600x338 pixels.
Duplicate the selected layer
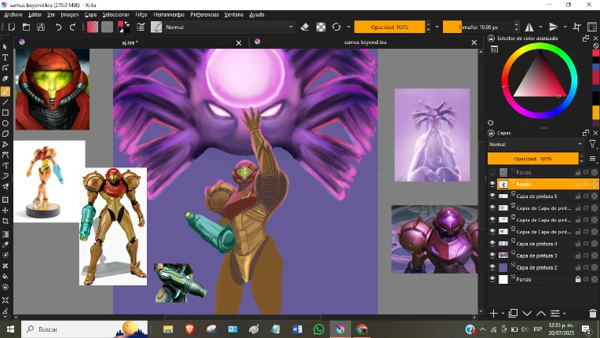(x=513, y=314)
